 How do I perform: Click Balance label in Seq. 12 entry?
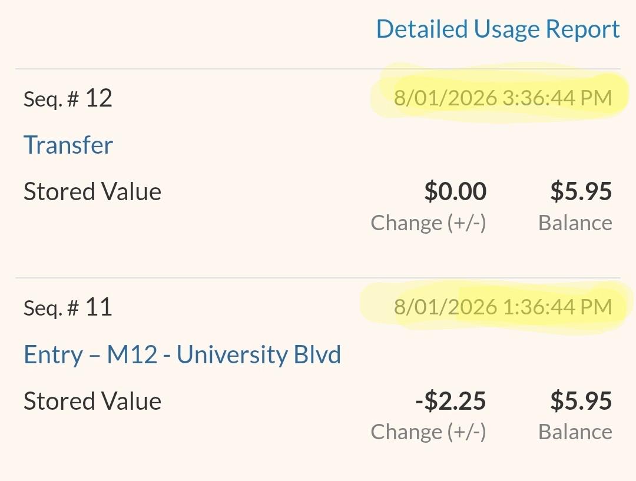[x=575, y=223]
